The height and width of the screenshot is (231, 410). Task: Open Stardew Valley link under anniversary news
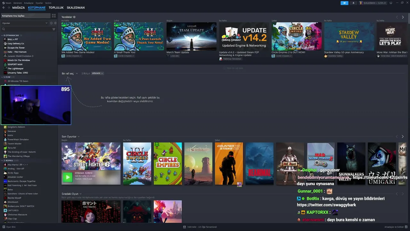[335, 56]
